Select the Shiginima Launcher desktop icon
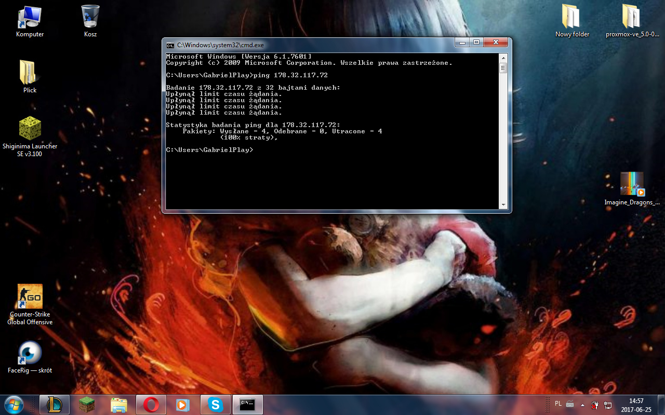 click(30, 128)
